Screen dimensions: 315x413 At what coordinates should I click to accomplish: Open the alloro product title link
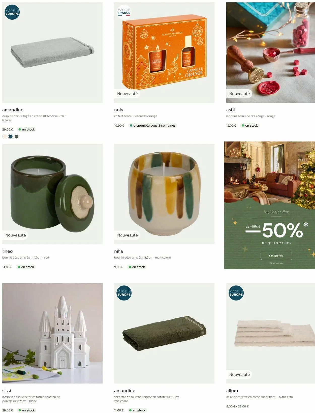tap(232, 391)
